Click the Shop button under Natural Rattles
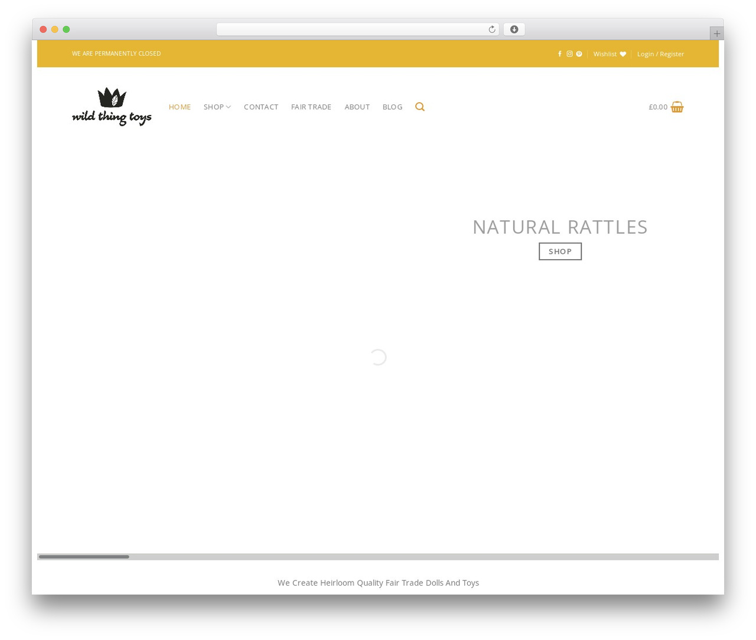This screenshot has width=756, height=640. [560, 252]
